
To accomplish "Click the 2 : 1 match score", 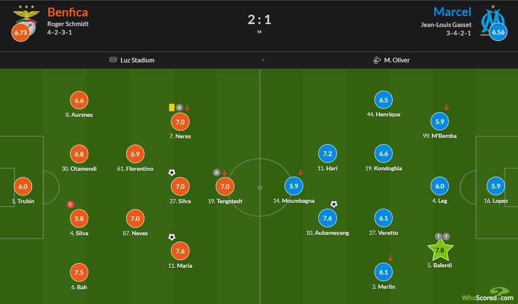I will (x=260, y=20).
